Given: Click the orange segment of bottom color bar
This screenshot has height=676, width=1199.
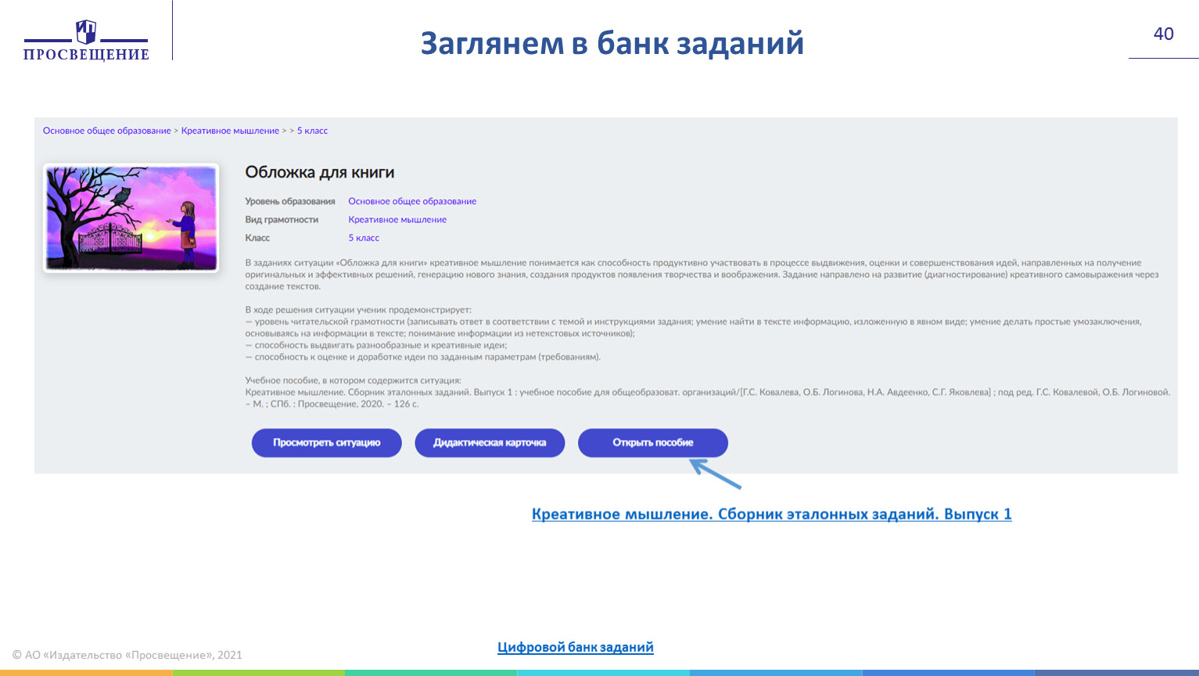Looking at the screenshot, I should (x=86, y=672).
